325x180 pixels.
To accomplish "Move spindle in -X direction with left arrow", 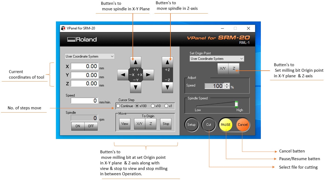I will pos(123,75).
